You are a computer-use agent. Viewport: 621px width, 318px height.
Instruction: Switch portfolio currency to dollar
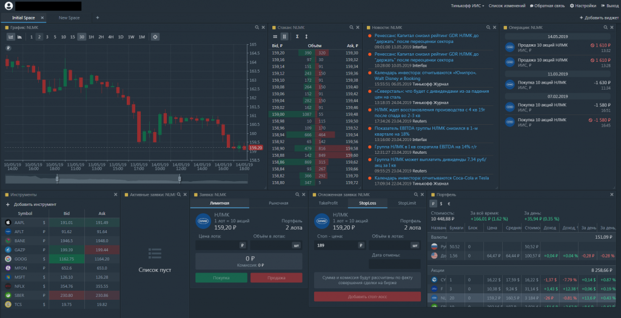(441, 204)
